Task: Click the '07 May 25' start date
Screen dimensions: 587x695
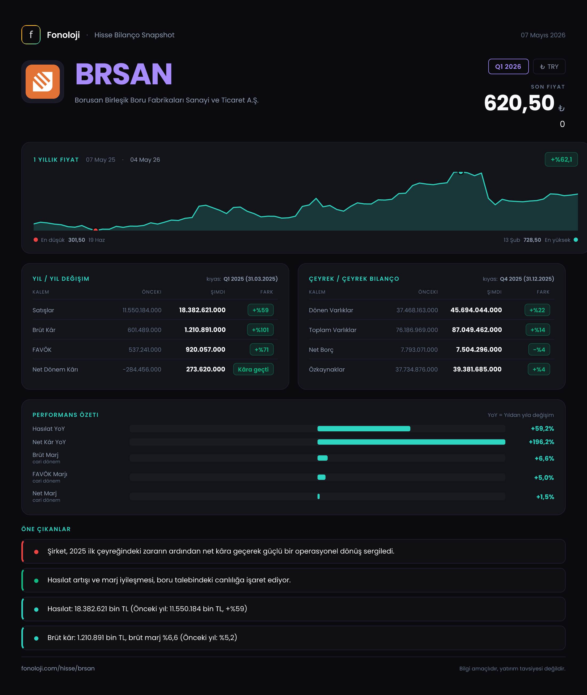Action: tap(101, 160)
